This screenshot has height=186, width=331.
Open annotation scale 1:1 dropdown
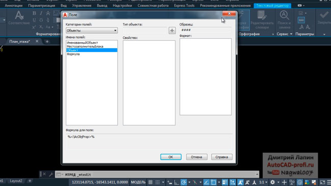click(x=263, y=182)
